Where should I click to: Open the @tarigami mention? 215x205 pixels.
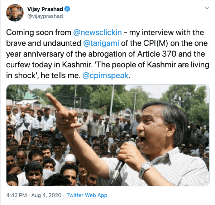point(101,43)
